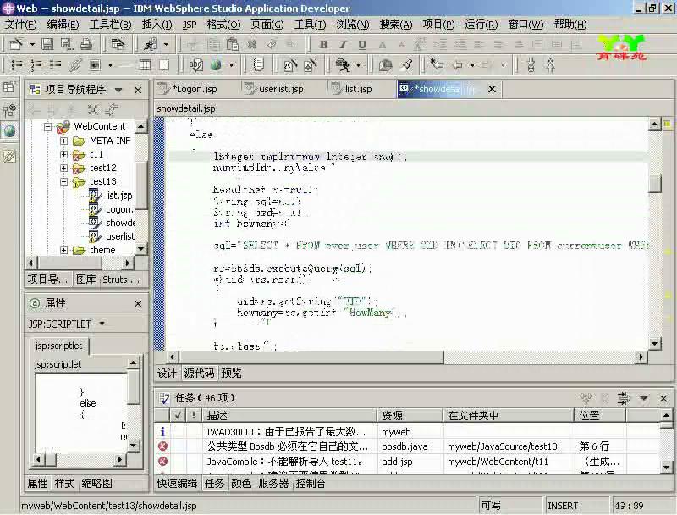Print the document using printer icon
Image resolution: width=677 pixels, height=515 pixels.
[86, 44]
